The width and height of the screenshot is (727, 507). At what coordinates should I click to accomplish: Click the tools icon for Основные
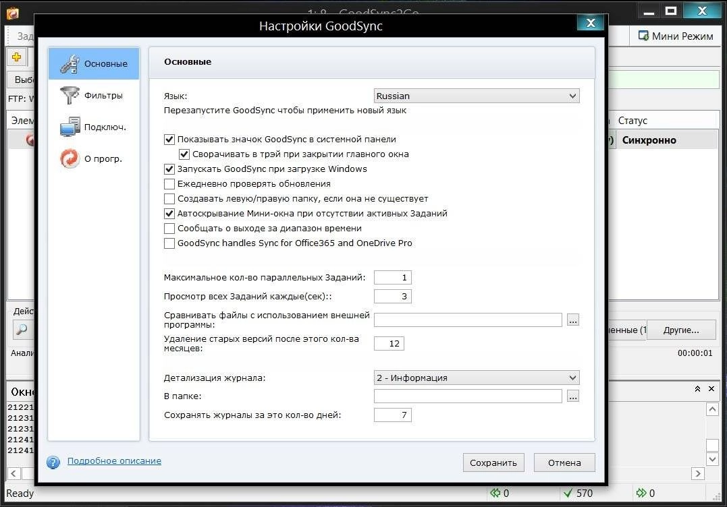pos(70,64)
